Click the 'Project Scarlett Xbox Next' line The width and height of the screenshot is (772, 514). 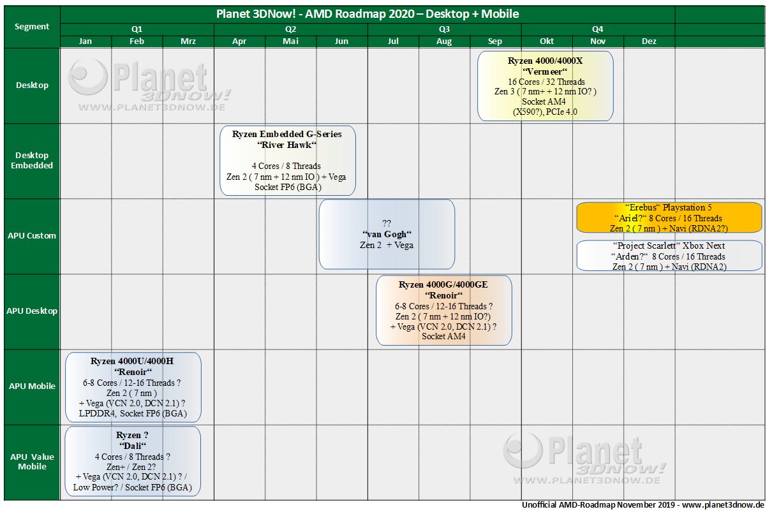(x=669, y=246)
